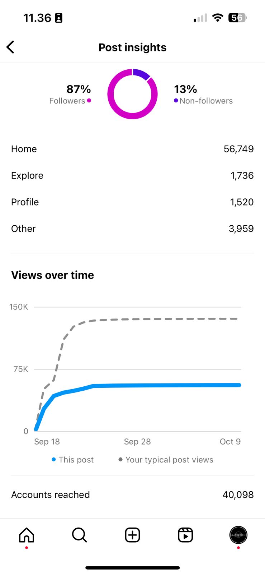Tap the back arrow icon
The height and width of the screenshot is (575, 265).
(x=11, y=47)
